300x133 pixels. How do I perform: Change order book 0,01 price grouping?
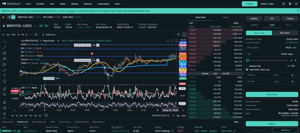[x=193, y=23]
